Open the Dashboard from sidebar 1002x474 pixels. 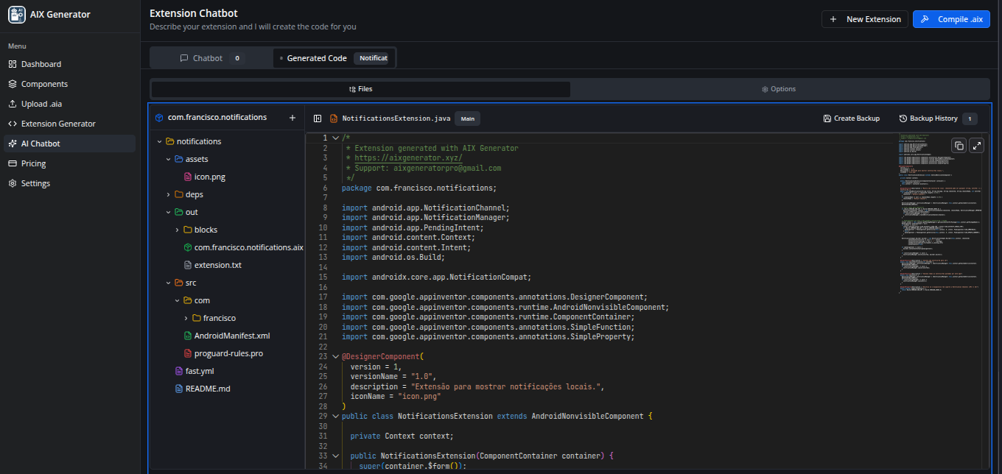(41, 64)
